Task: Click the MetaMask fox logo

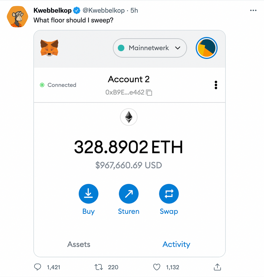Action: [49, 48]
